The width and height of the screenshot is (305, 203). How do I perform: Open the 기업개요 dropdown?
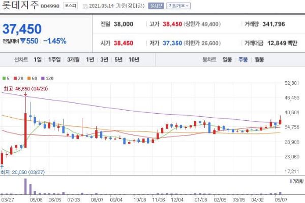coord(178,6)
